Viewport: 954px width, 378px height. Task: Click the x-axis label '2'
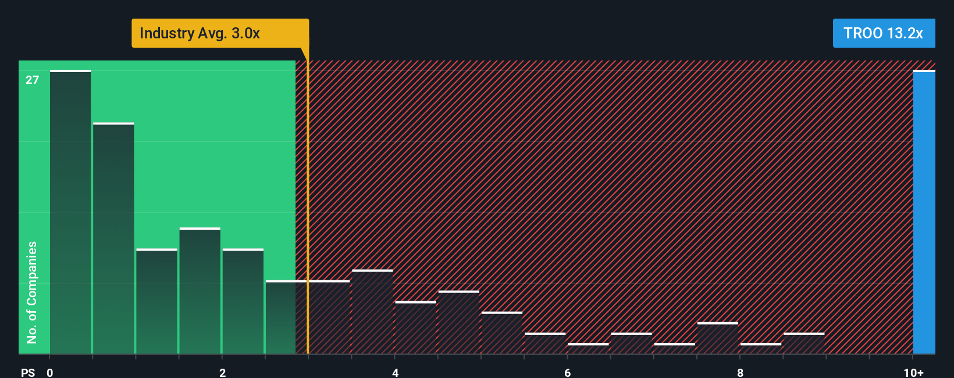222,372
